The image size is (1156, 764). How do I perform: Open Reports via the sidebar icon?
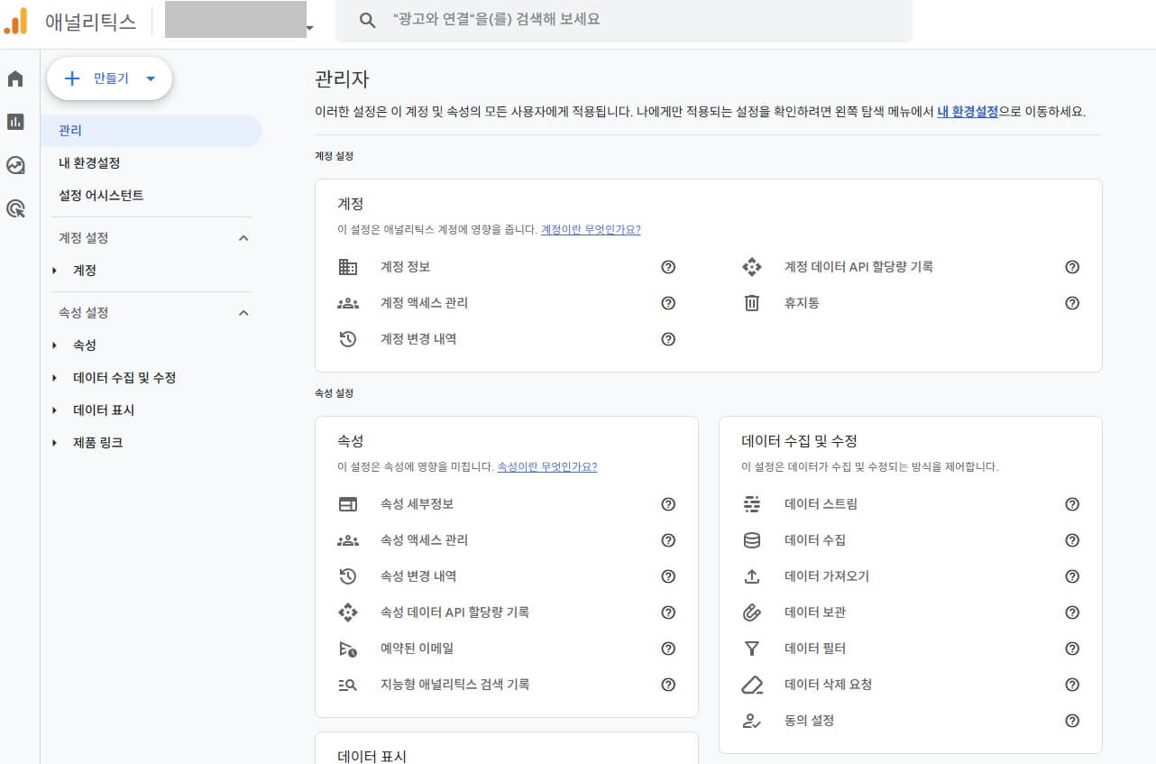tap(14, 122)
